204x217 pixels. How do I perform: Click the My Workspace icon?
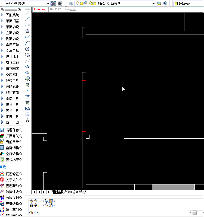click(60, 4)
